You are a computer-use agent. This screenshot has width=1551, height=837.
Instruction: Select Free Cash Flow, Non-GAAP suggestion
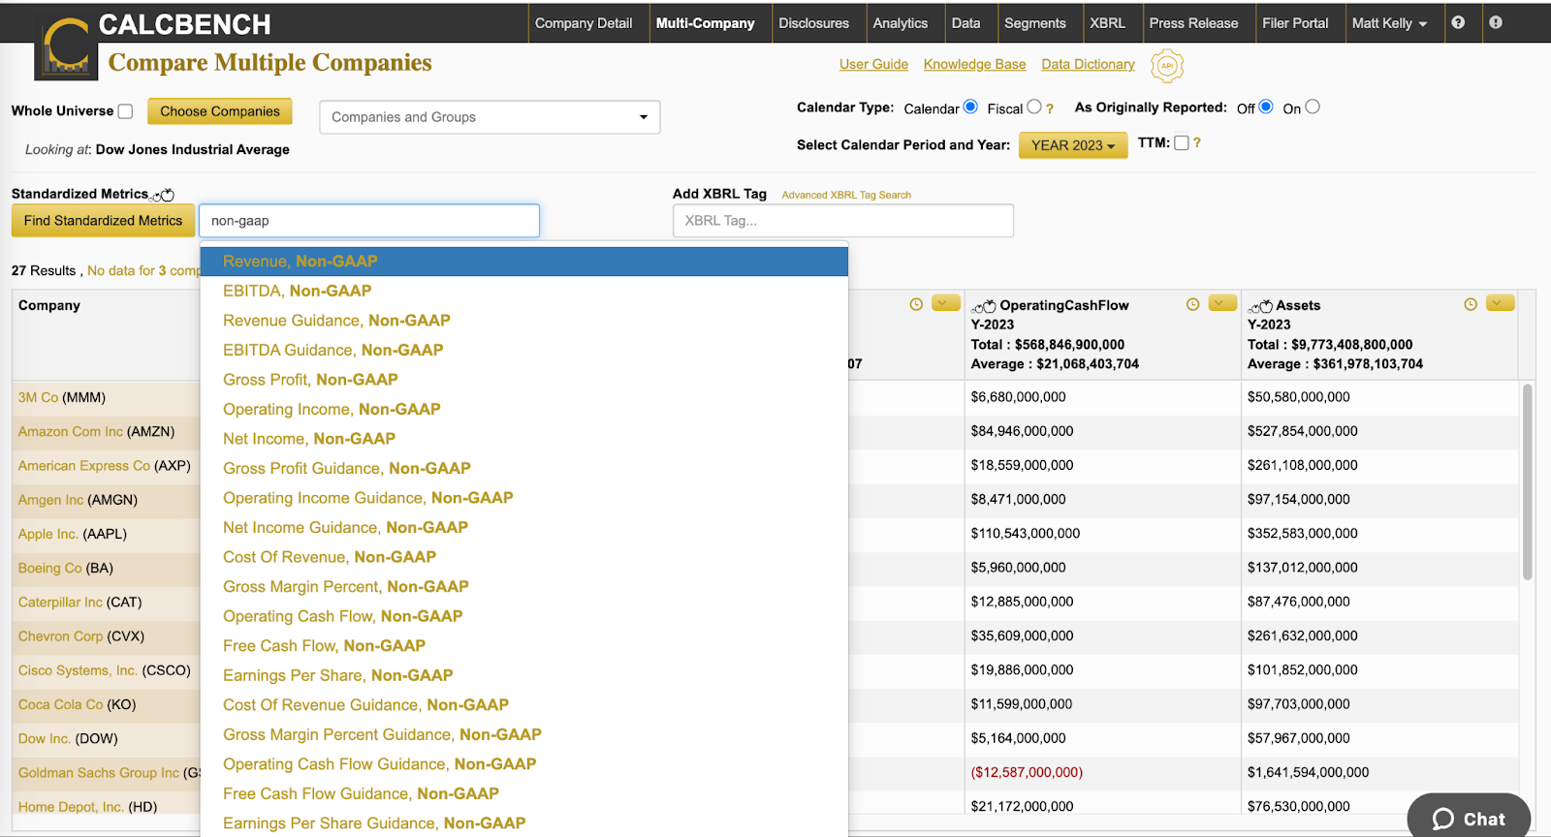[x=523, y=646]
